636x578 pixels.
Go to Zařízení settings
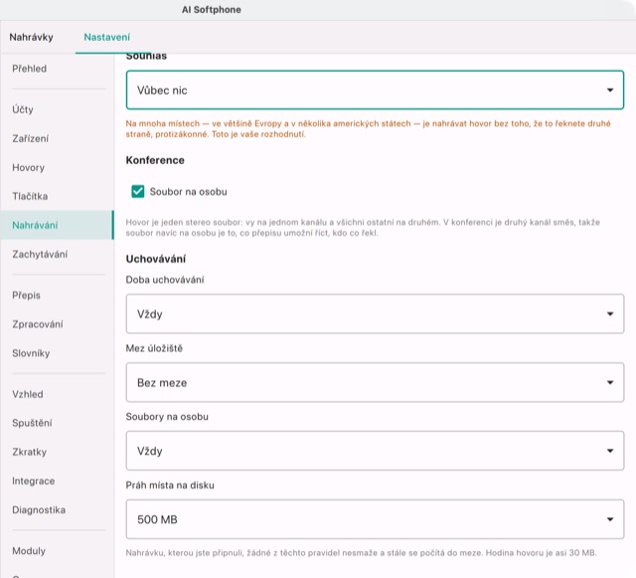point(30,138)
